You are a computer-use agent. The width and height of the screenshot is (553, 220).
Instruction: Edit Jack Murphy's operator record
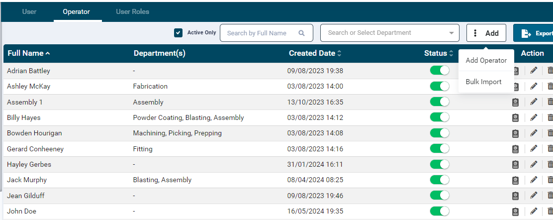click(x=534, y=180)
